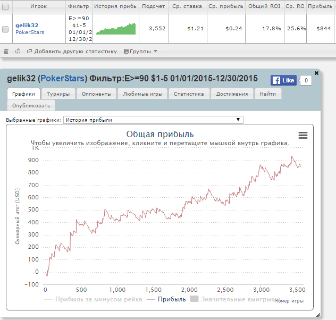Click the resize grip at panel corner

tap(318, 315)
